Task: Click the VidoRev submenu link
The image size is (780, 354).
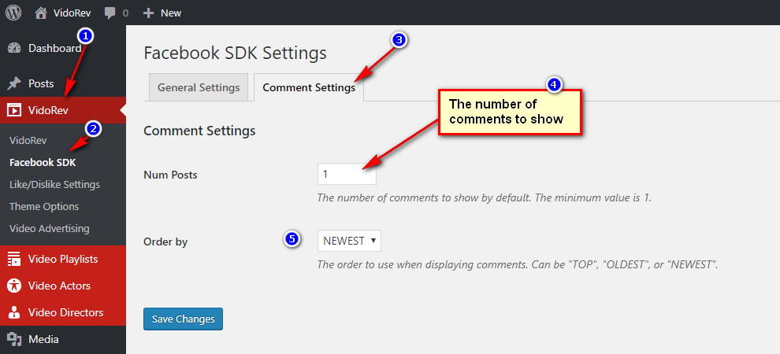Action: [28, 140]
